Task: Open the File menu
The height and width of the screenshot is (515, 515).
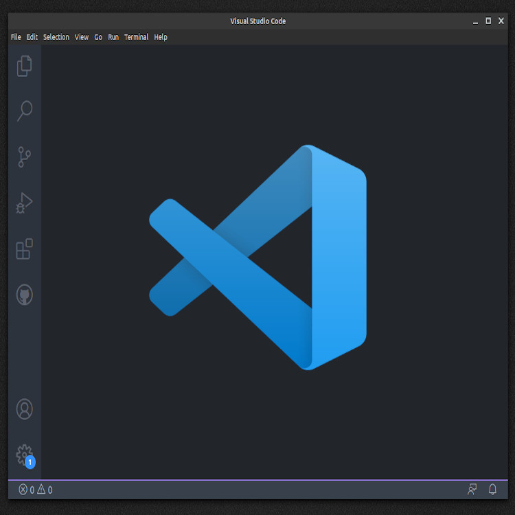Action: [x=16, y=37]
